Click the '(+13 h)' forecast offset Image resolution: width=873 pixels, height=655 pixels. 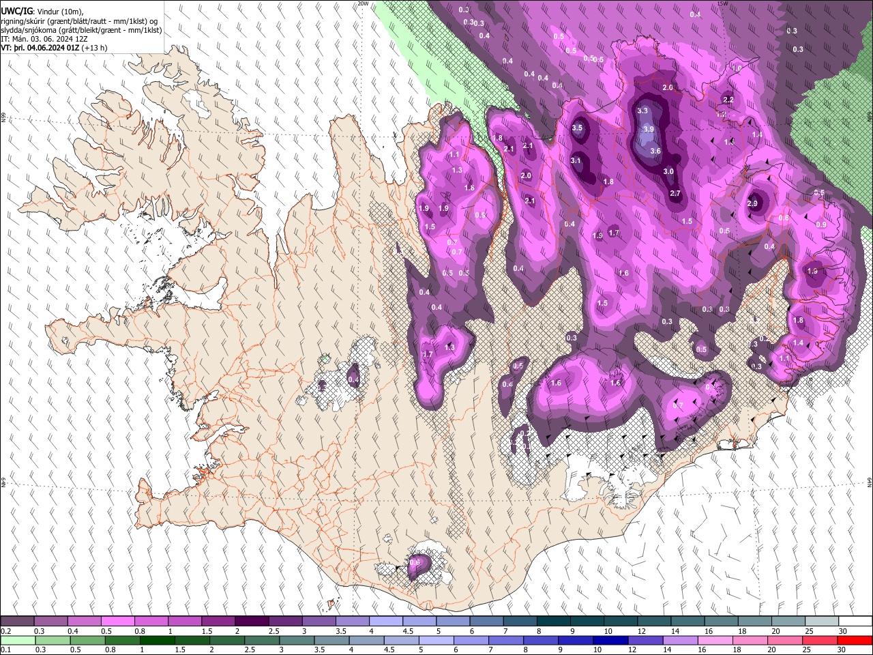[x=94, y=48]
